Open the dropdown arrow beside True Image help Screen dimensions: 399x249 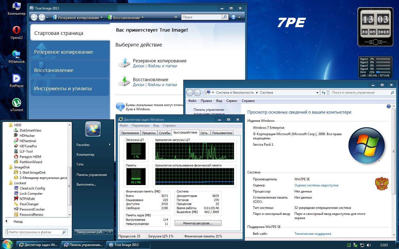239,17
